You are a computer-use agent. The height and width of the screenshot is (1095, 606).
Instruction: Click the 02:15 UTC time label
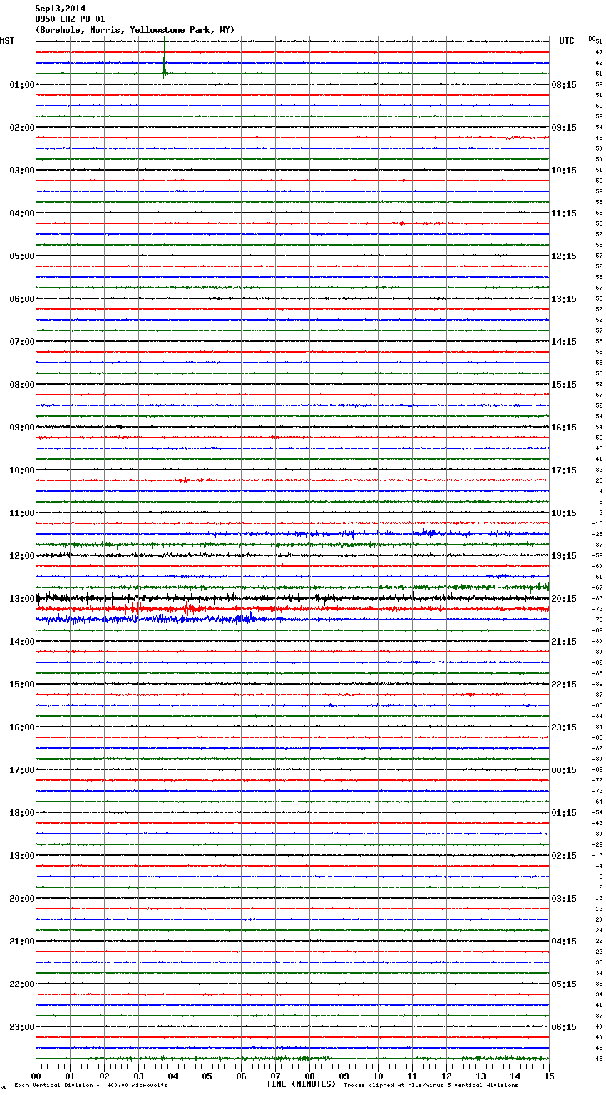(x=564, y=856)
